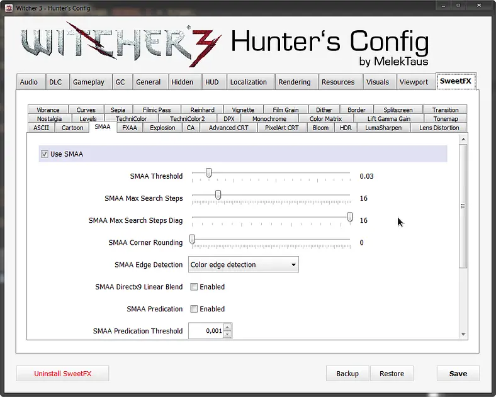Open the Color Matrix tab
Image resolution: width=496 pixels, height=397 pixels.
[x=326, y=118]
